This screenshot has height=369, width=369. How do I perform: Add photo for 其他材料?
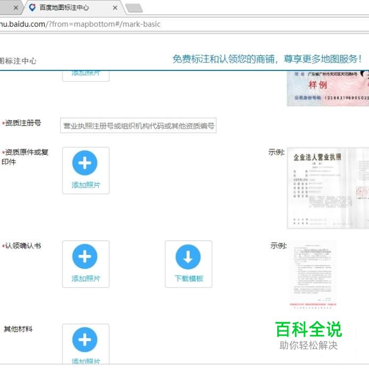[x=86, y=343]
